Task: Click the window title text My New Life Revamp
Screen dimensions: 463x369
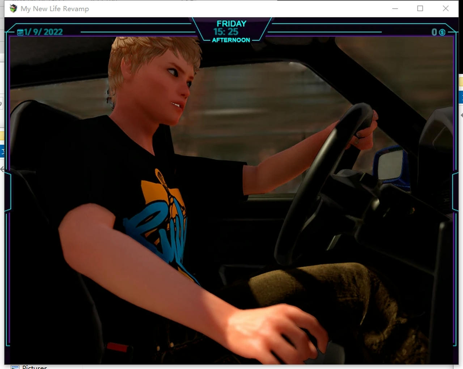Action: click(55, 9)
